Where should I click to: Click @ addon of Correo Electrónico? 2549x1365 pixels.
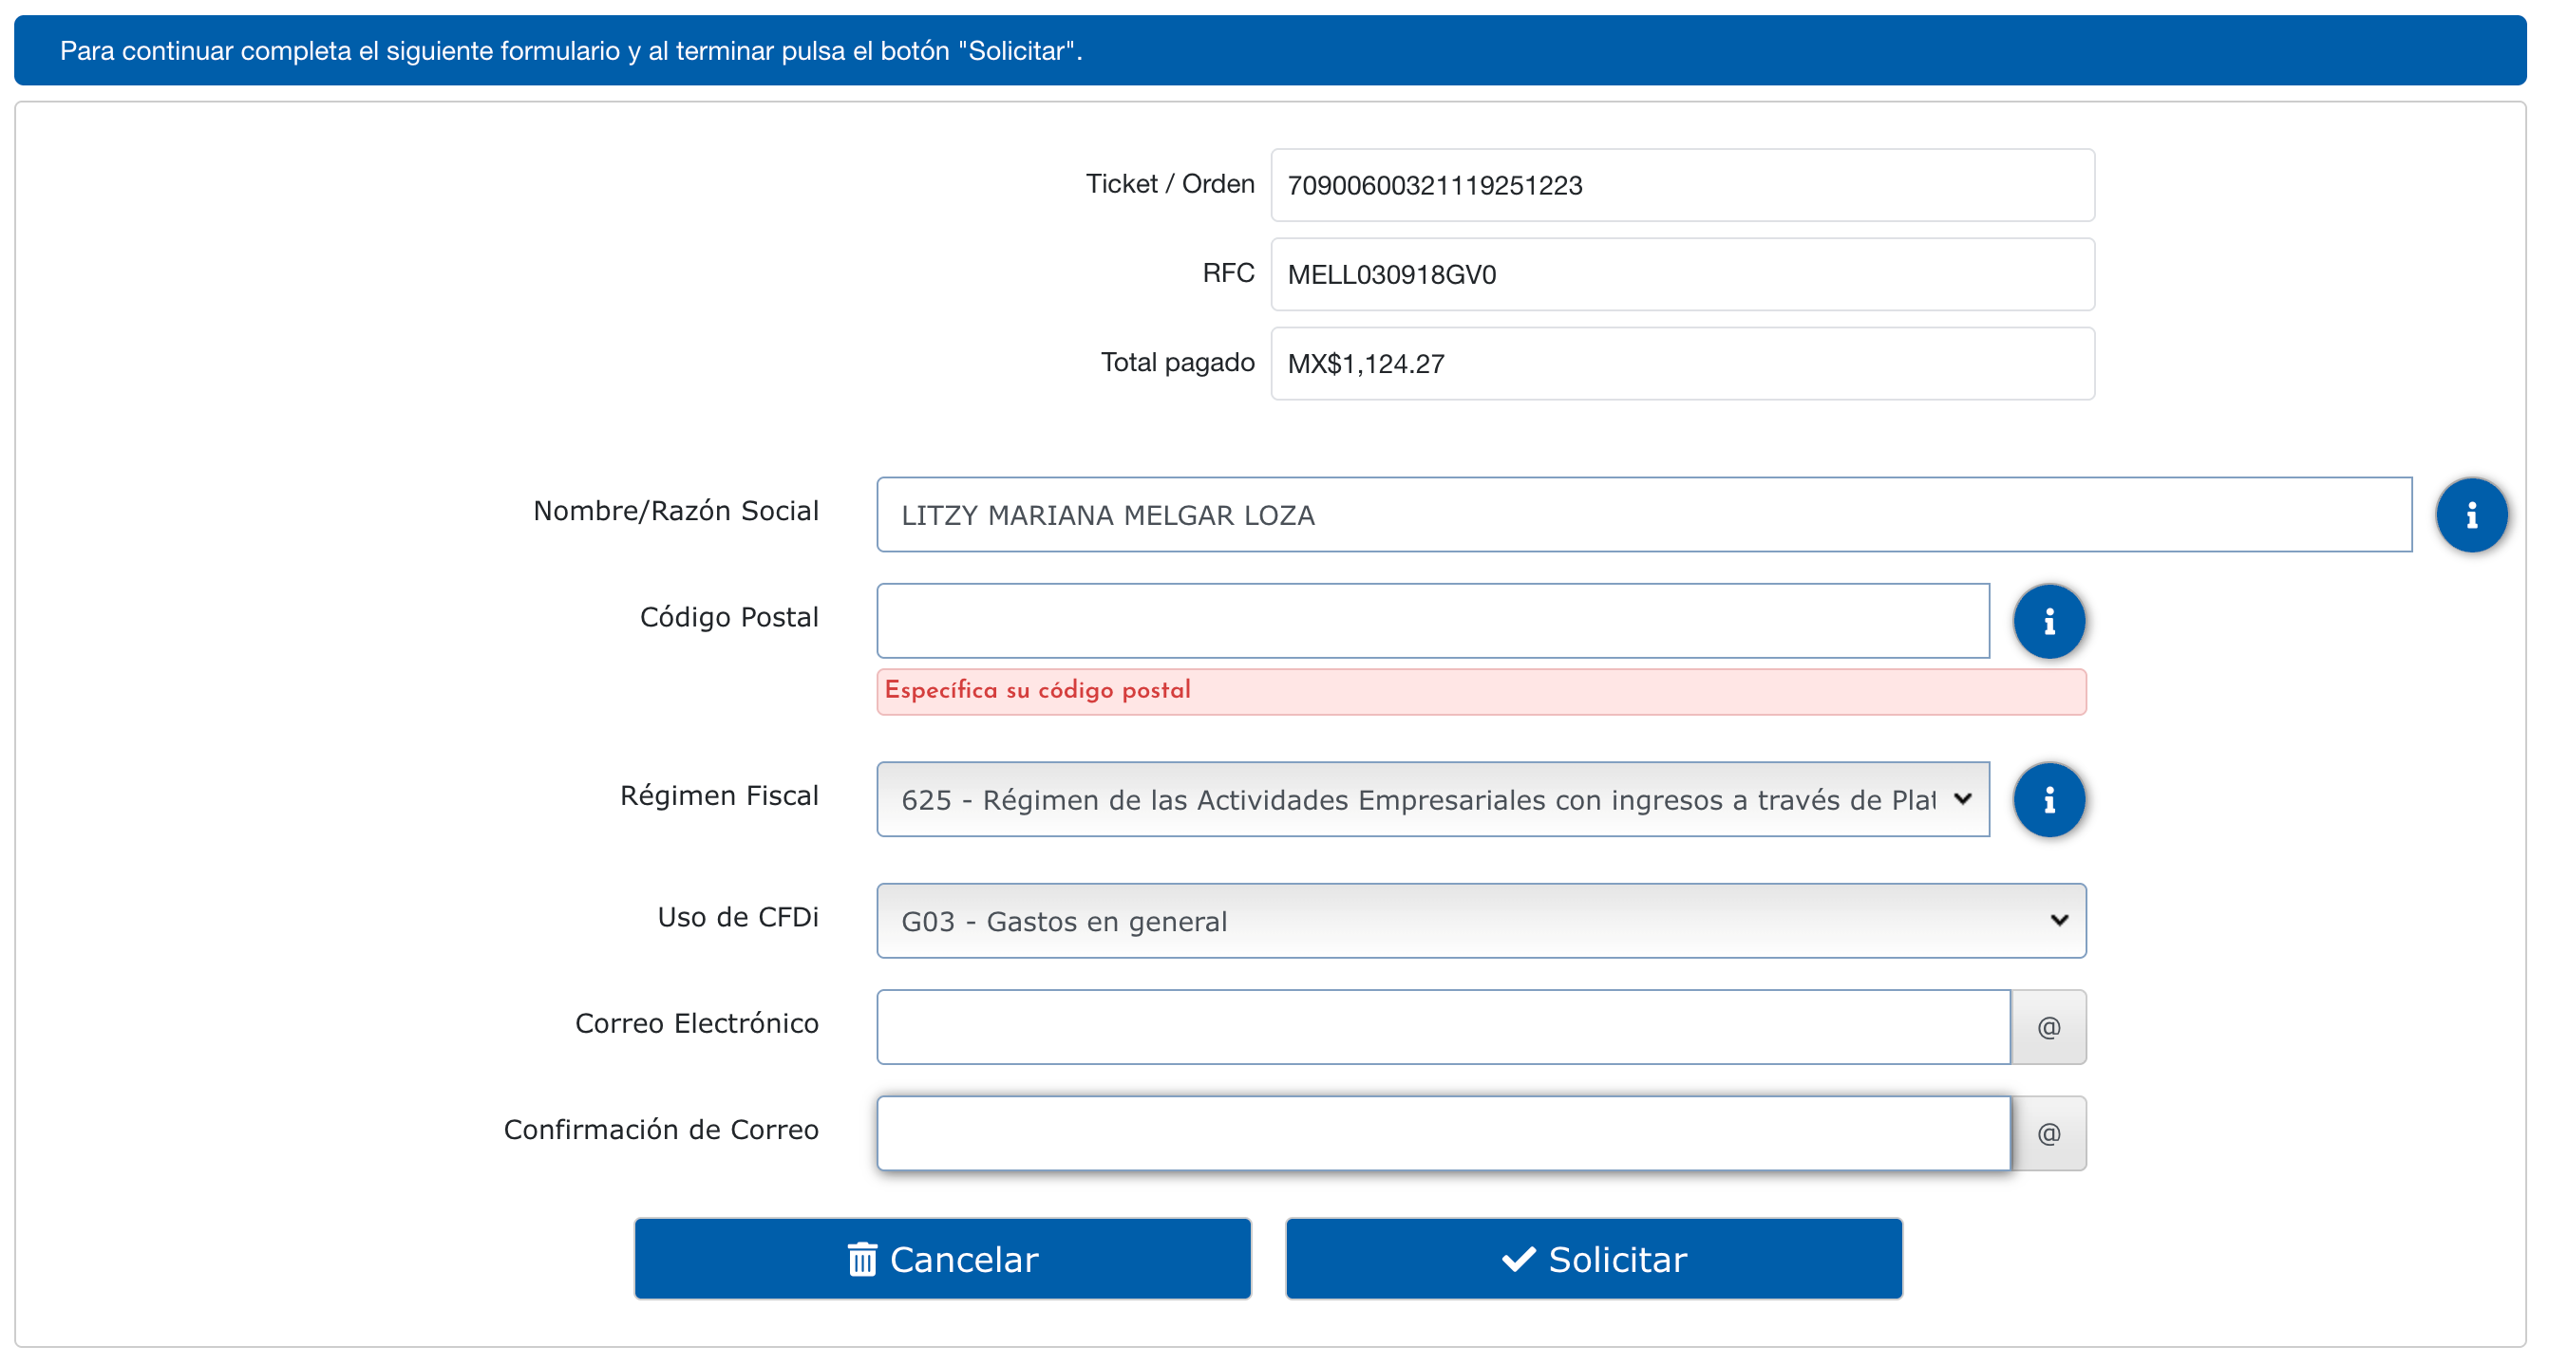(x=2049, y=1027)
